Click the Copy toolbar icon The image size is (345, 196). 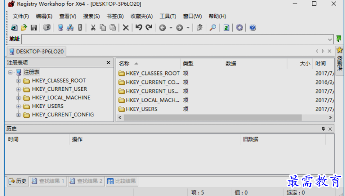[x=103, y=28]
